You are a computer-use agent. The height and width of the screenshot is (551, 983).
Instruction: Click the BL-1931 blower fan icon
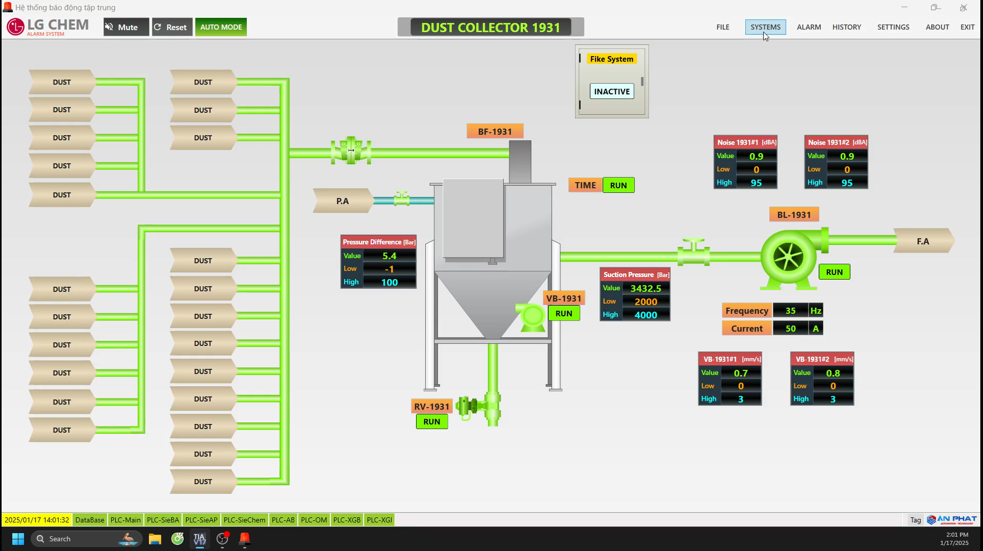point(788,257)
